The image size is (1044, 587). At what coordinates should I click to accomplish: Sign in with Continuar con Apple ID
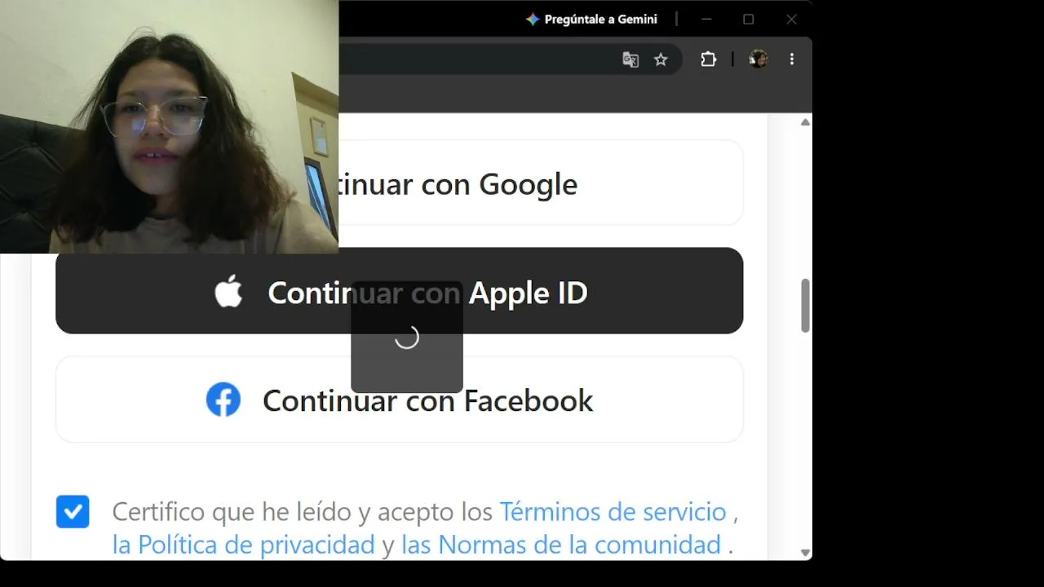[400, 291]
